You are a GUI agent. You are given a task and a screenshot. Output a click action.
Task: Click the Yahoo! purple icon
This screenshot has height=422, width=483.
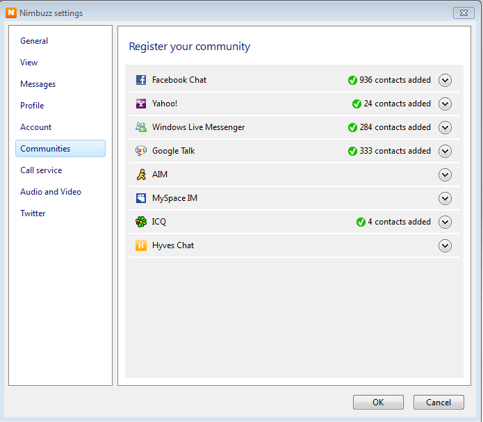(x=141, y=104)
